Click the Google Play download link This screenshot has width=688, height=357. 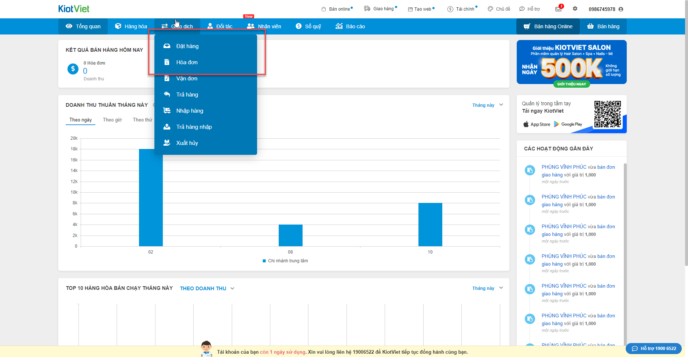(x=568, y=124)
